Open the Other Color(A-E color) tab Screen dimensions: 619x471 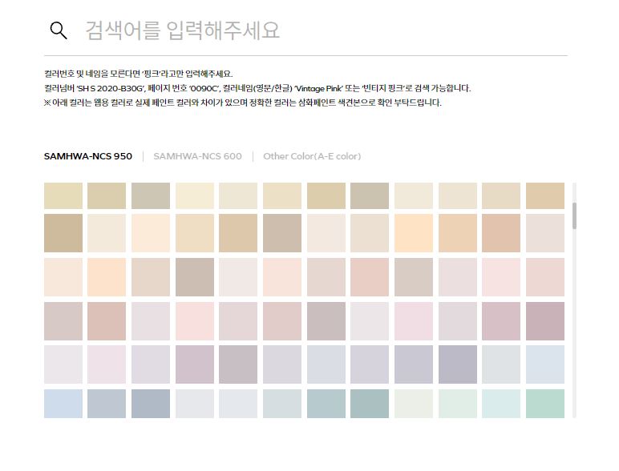[x=312, y=156]
